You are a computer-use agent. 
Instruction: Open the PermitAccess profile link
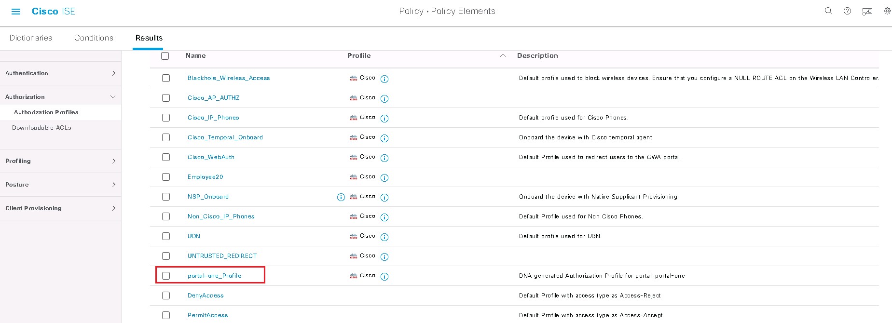(207, 315)
